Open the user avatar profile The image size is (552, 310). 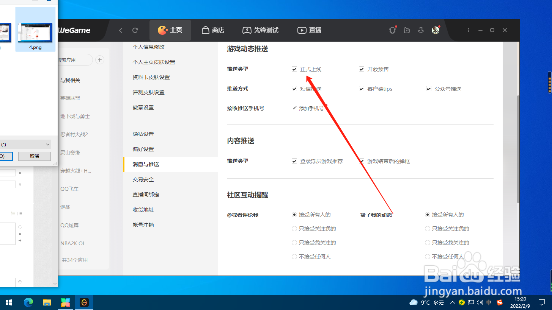click(x=436, y=30)
